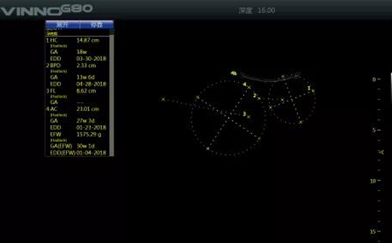Click the isolated far-left cross caliper endpoint
The height and width of the screenshot is (243, 392).
[x=163, y=99]
